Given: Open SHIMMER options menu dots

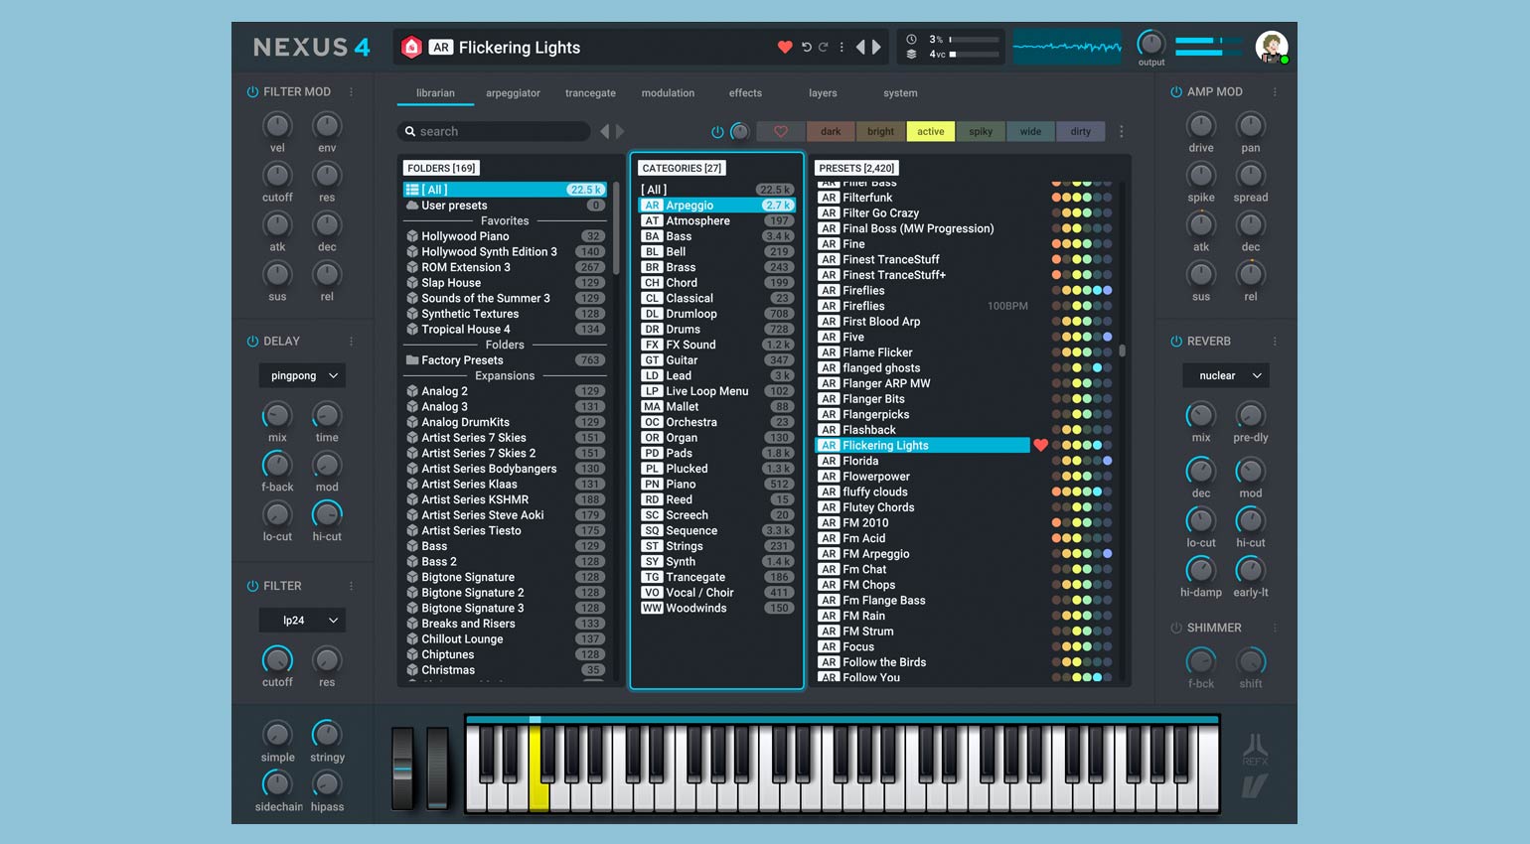Looking at the screenshot, I should (1275, 628).
